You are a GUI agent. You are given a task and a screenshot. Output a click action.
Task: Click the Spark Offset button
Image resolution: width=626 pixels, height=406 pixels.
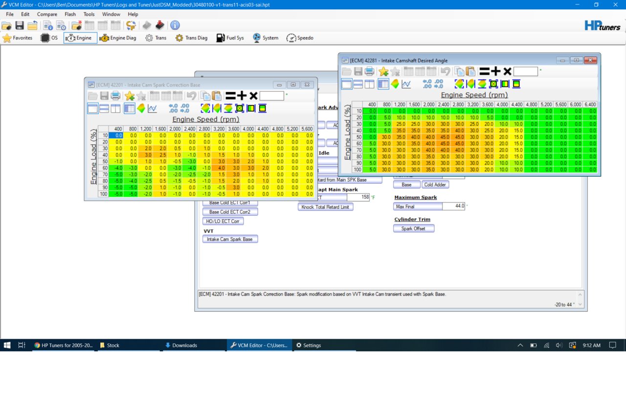414,228
